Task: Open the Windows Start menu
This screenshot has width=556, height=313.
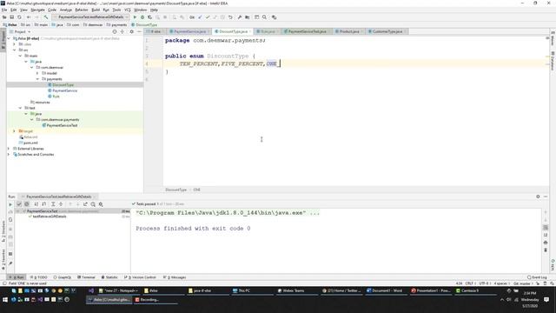Action: (x=5, y=299)
